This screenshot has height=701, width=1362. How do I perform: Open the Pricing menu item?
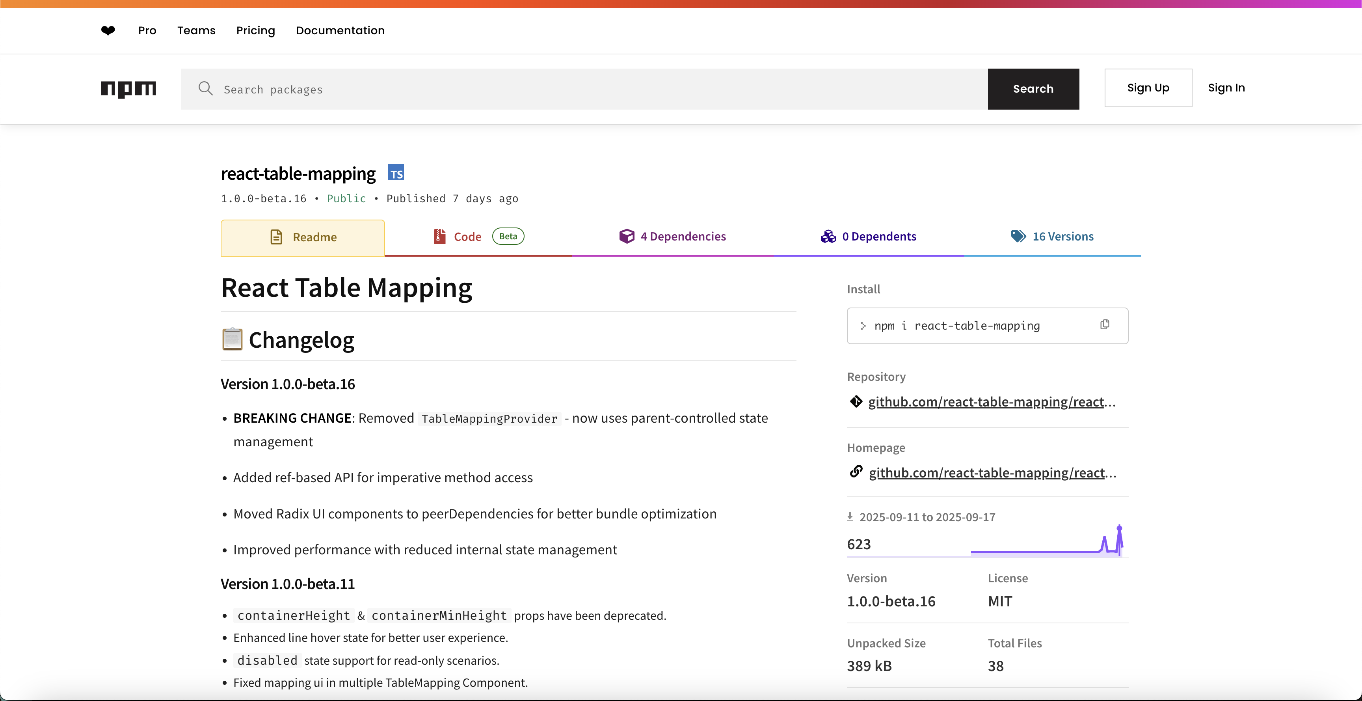pyautogui.click(x=255, y=31)
